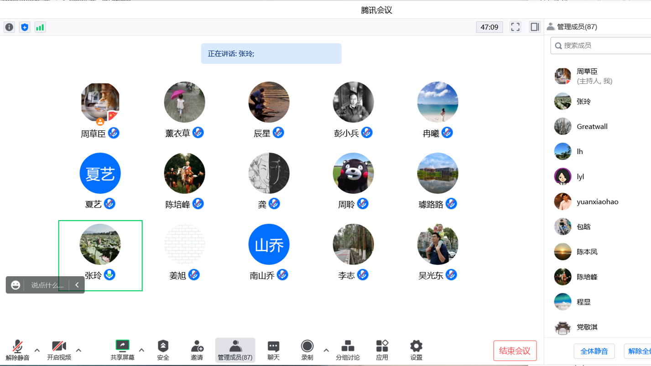Image resolution: width=651 pixels, height=366 pixels.
Task: View meeting details via the info icon
Action: [9, 27]
